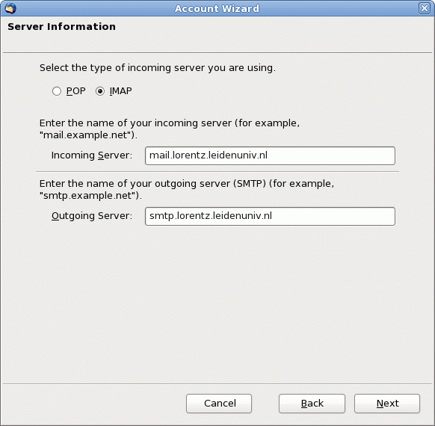Click the Incoming Server label
435x426 pixels.
tap(92, 155)
